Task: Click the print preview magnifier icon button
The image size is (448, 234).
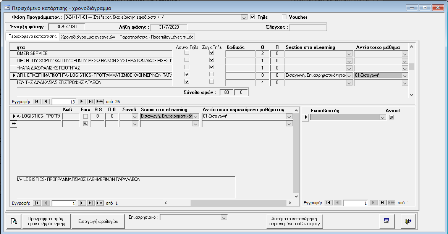Action: coord(14,221)
